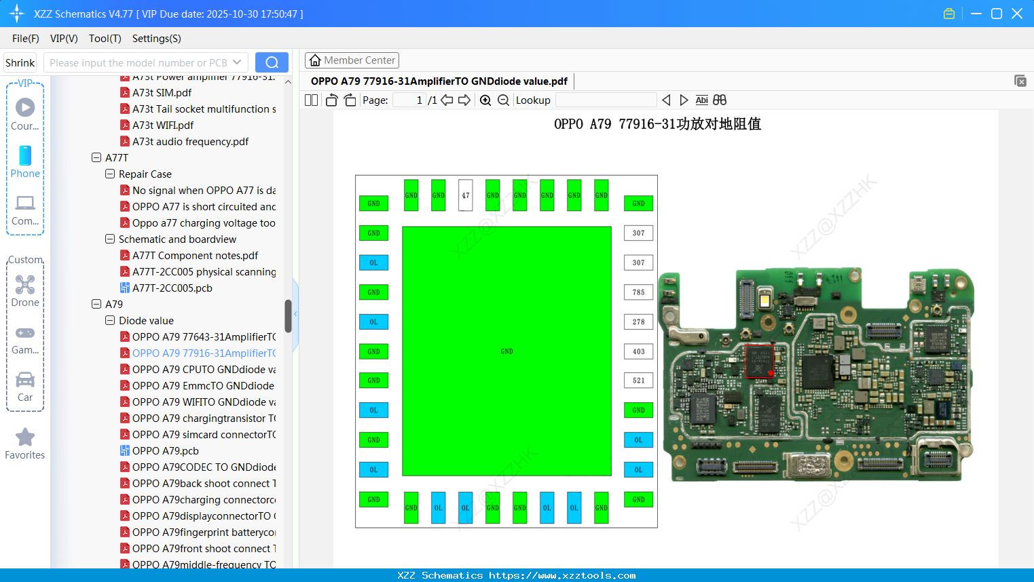This screenshot has height=582, width=1034.
Task: Collapse the A79 tree node
Action: click(x=96, y=304)
